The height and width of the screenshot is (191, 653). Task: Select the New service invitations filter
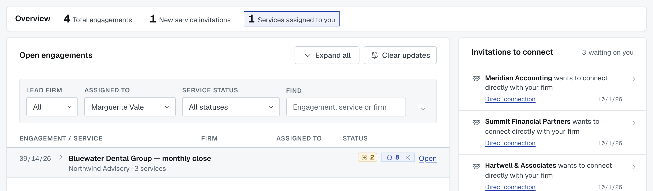190,19
